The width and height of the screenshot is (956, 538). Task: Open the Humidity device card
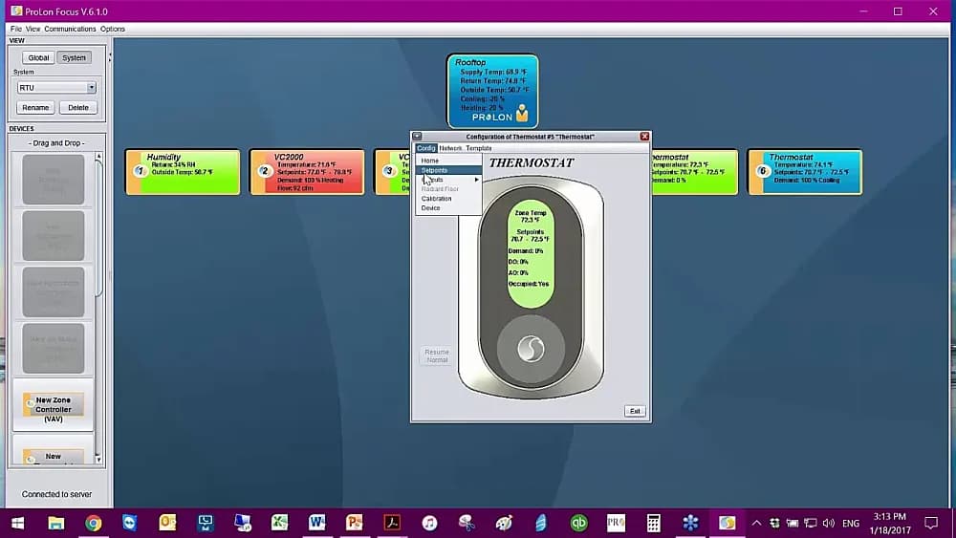point(183,172)
